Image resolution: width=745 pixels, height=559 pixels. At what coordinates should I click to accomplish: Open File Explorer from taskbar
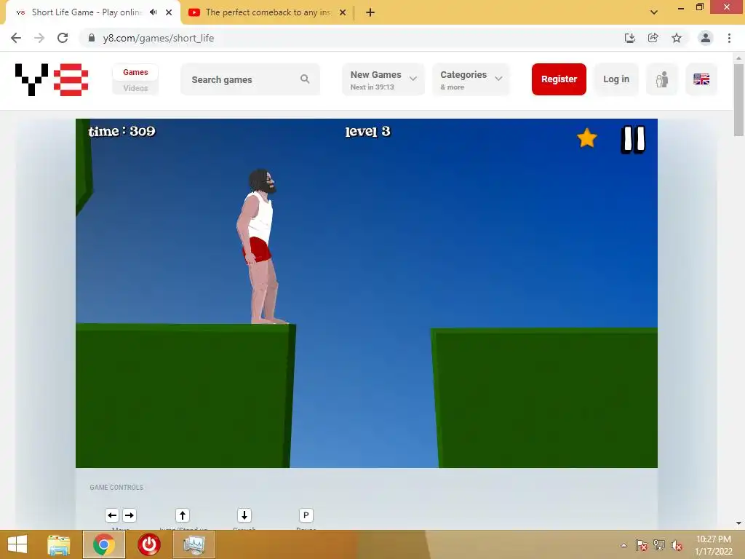tap(58, 544)
